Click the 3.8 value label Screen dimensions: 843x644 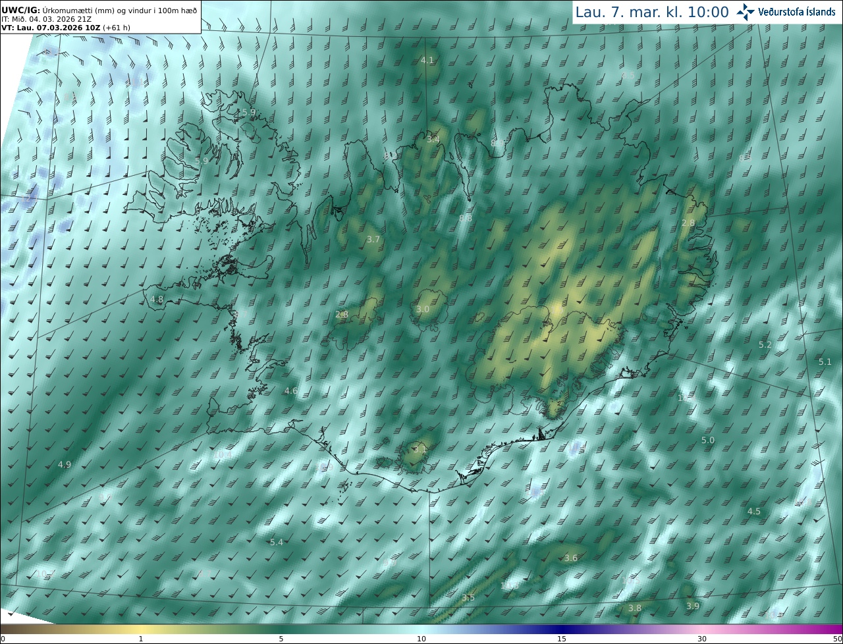pos(635,608)
